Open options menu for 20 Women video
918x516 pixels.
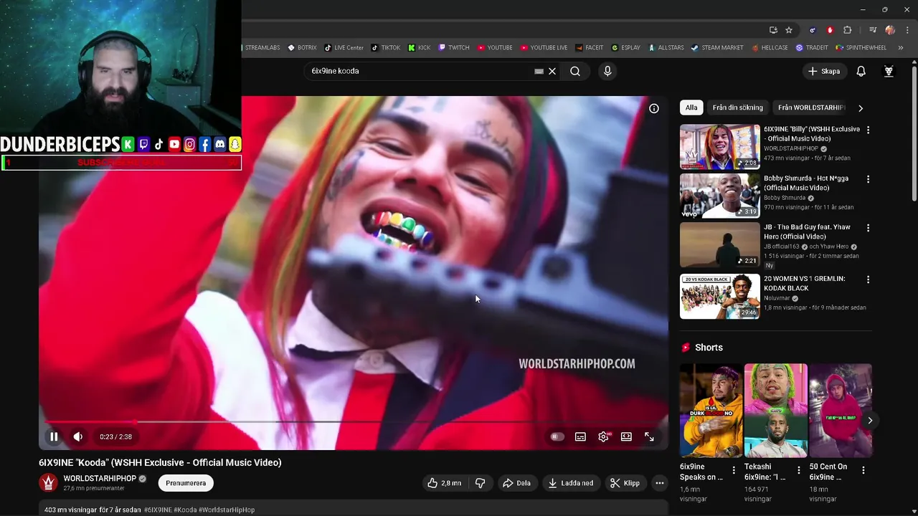click(x=868, y=279)
